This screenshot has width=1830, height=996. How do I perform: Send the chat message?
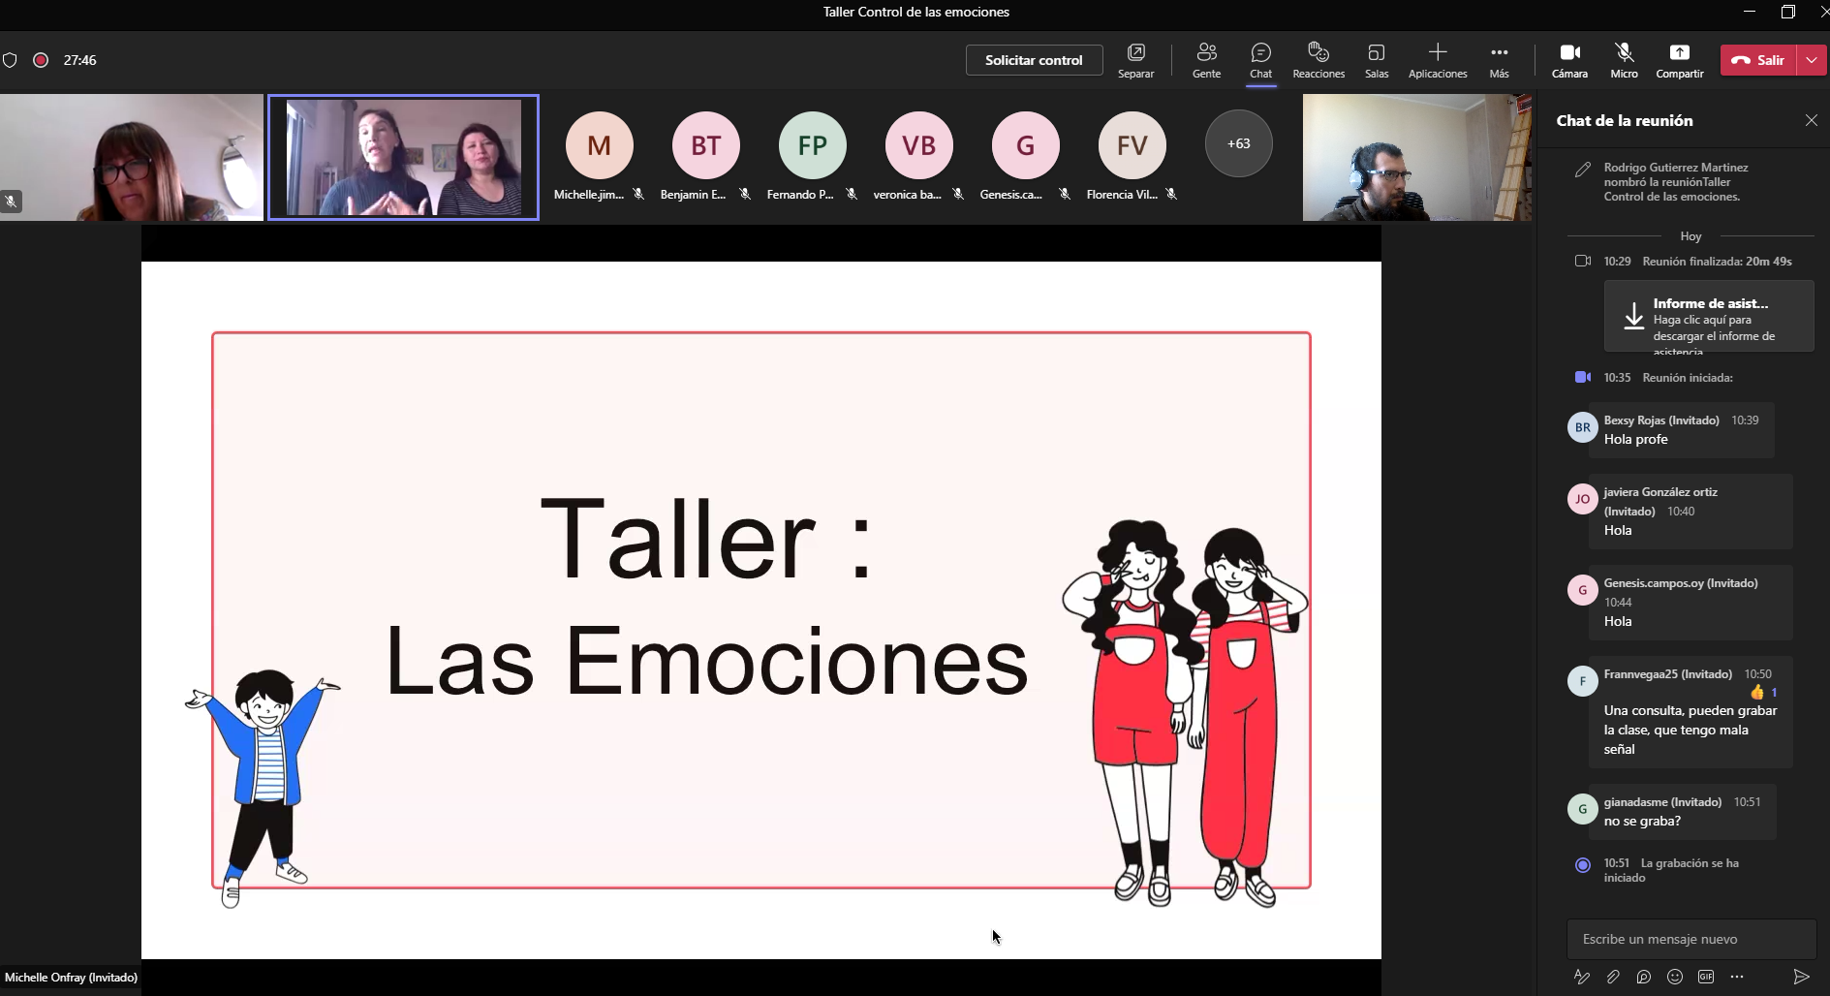pos(1801,977)
